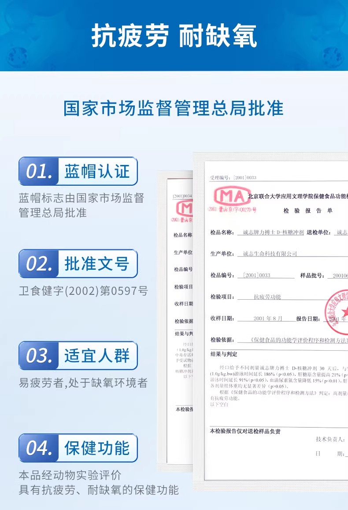Click the 适宜人群 label

[97, 356]
